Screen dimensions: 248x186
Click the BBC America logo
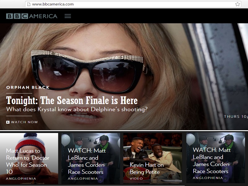tap(32, 16)
